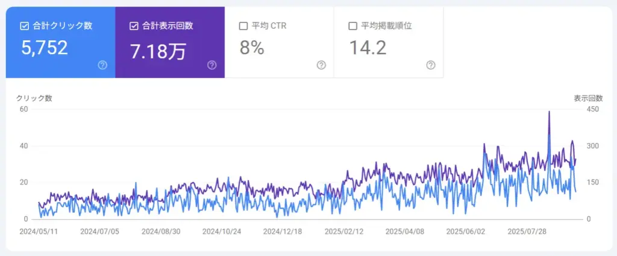Select the 5,752 total clicks value
Viewport: 617px width, 256px height.
44,48
